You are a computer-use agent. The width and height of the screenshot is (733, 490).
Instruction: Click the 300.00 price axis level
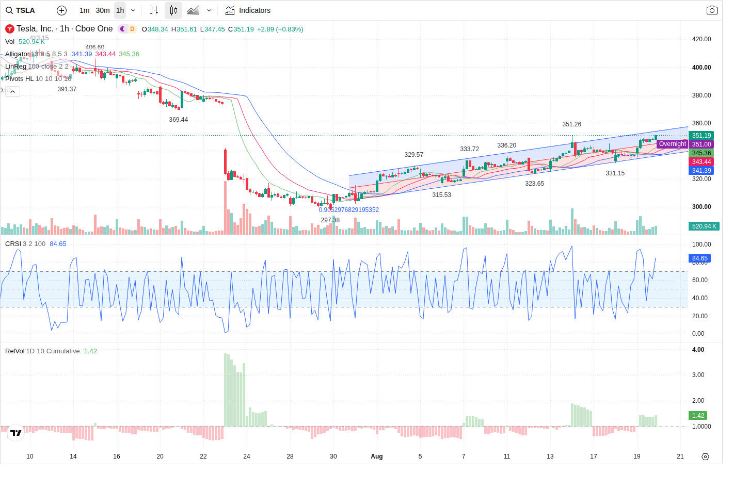702,207
